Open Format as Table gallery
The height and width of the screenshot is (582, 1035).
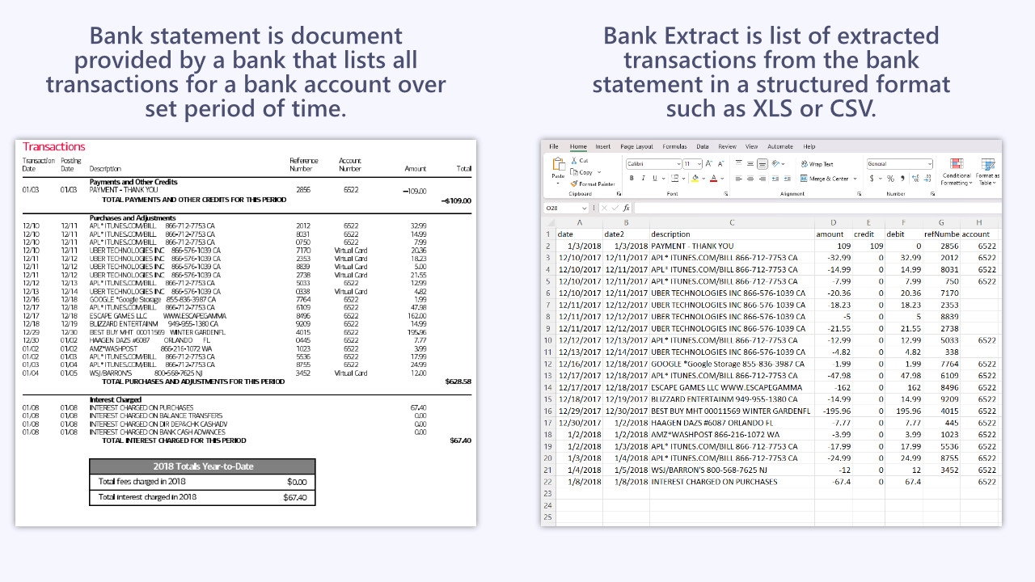pos(987,172)
